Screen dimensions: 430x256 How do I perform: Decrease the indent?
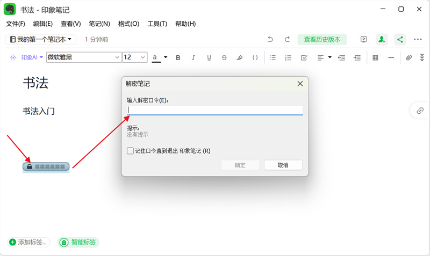coord(341,57)
